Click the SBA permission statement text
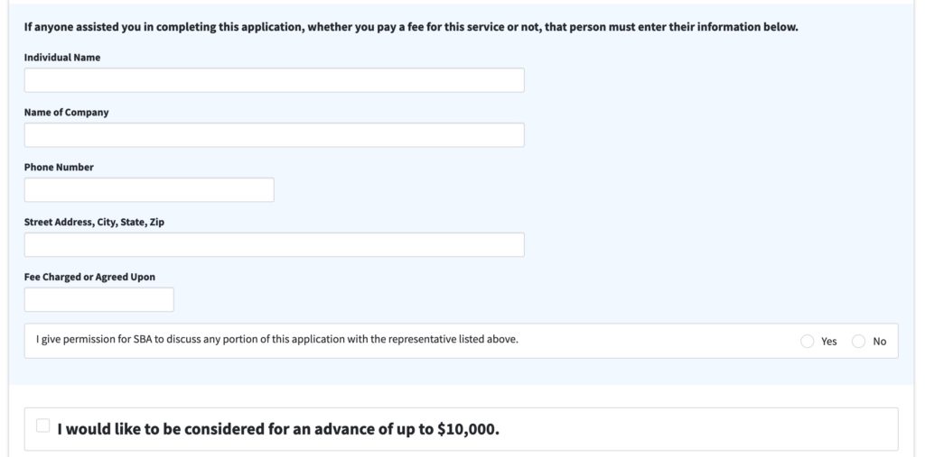Image resolution: width=925 pixels, height=457 pixels. click(277, 340)
